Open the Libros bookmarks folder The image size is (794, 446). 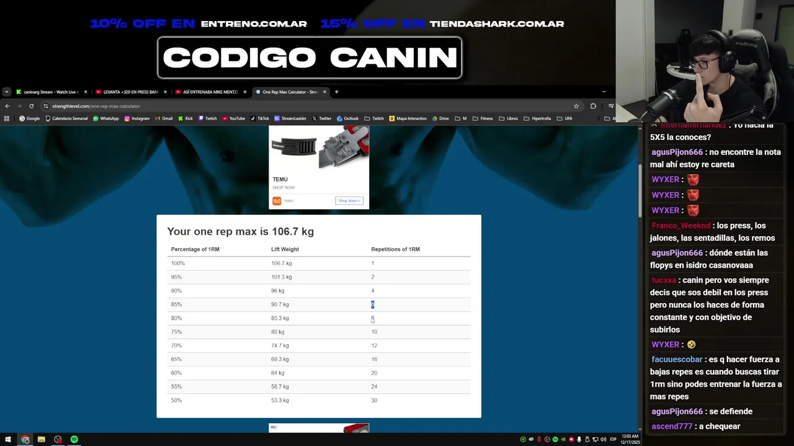508,118
